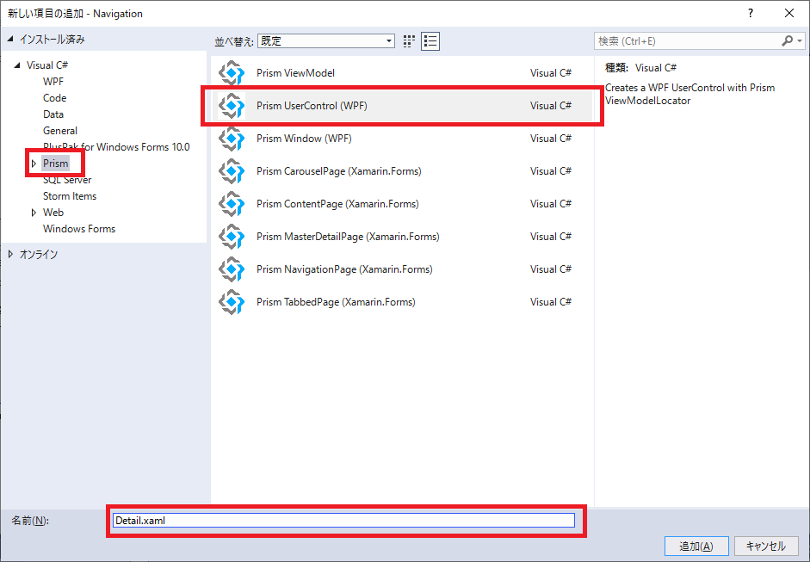This screenshot has width=810, height=562.
Task: Click the Prism UserControl (WPF) icon
Action: pos(231,106)
